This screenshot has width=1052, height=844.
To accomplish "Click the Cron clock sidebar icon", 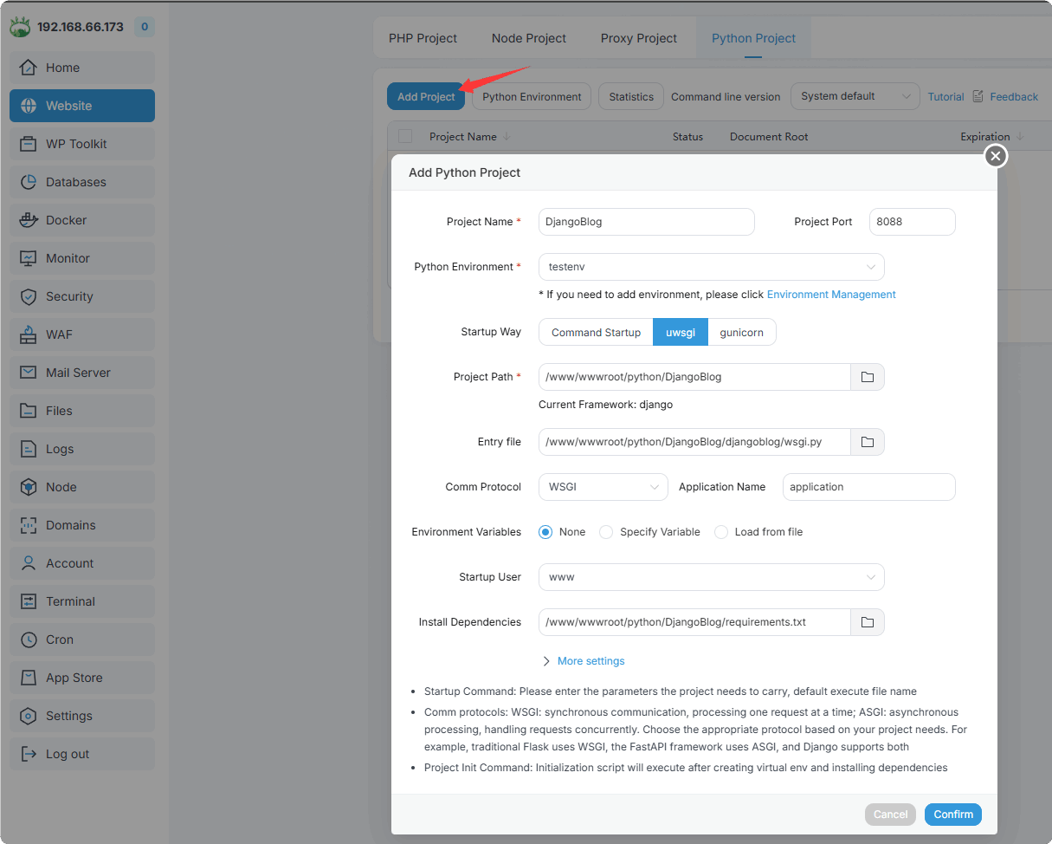I will pos(29,639).
